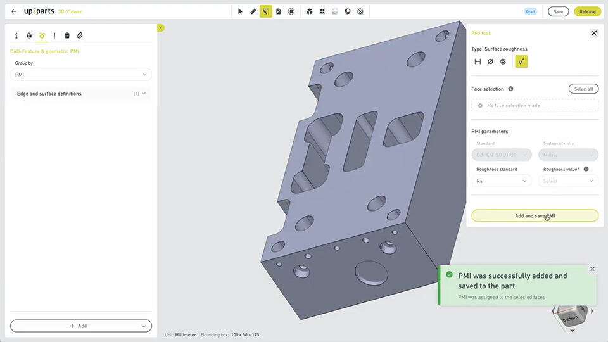This screenshot has width=608, height=342.
Task: Click the fit-to-view arrows icon
Action: pos(322,11)
